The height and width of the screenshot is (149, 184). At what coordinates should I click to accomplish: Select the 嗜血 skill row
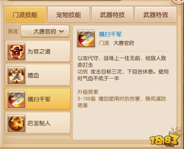[38, 75]
